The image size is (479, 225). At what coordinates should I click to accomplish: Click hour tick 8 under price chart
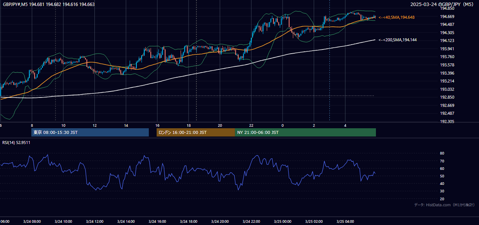(x=32, y=126)
